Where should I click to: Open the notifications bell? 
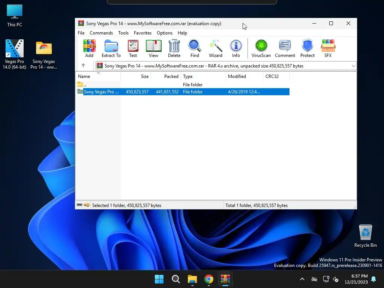374,279
